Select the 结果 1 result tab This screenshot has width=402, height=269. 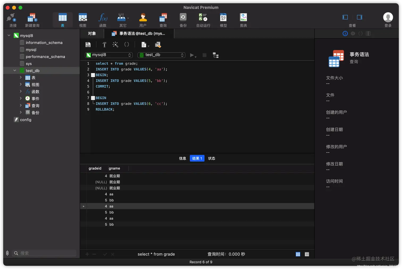click(x=197, y=158)
